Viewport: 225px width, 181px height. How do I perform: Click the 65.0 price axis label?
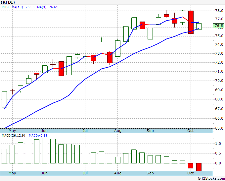tap(219, 128)
